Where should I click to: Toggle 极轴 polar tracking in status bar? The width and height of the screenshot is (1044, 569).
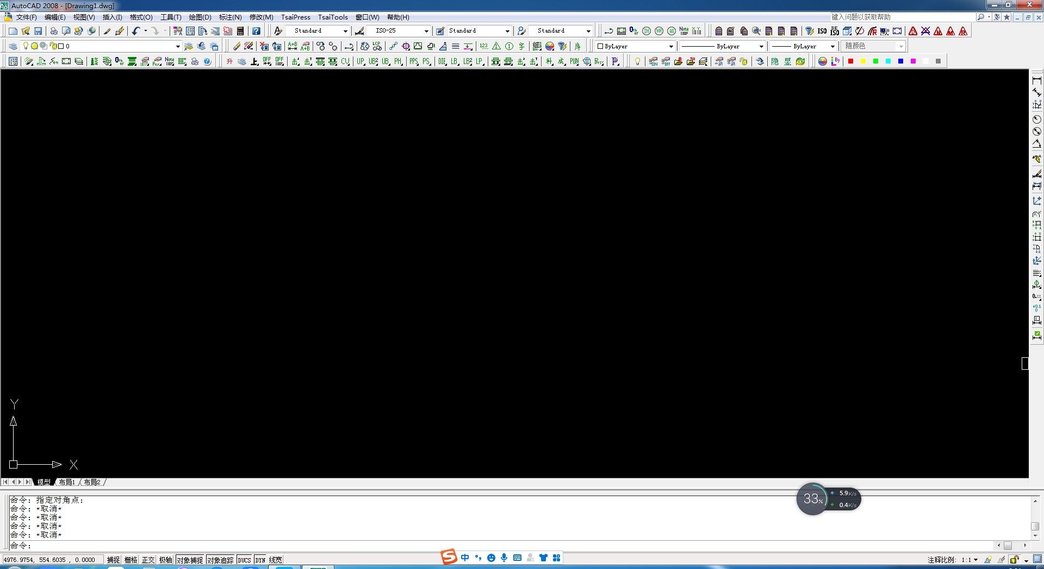(x=166, y=560)
